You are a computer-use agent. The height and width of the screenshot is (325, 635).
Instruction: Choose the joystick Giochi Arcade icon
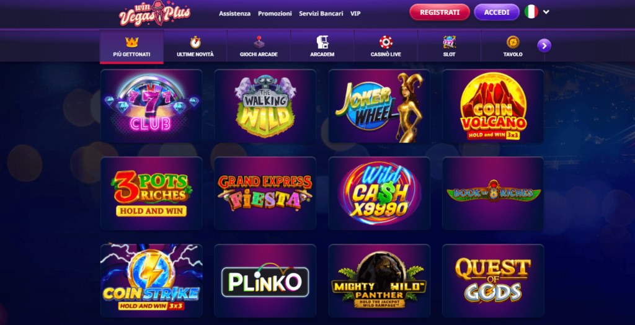point(259,42)
